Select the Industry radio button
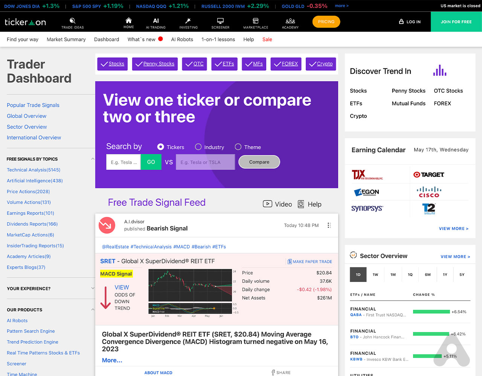Image resolution: width=482 pixels, height=376 pixels. tap(198, 147)
